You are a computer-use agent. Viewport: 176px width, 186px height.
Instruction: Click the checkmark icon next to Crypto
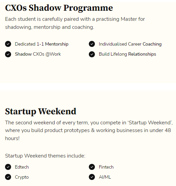(8, 177)
